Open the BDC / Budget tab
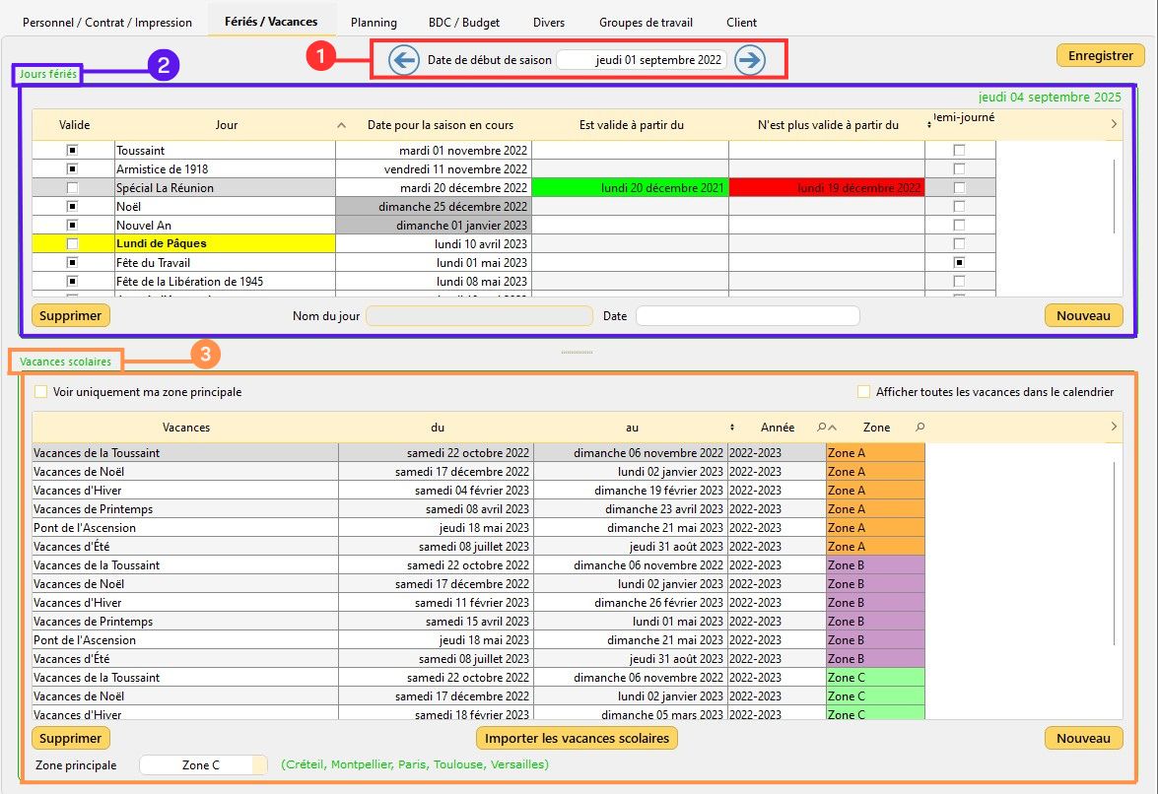The height and width of the screenshot is (794, 1158). coord(463,22)
